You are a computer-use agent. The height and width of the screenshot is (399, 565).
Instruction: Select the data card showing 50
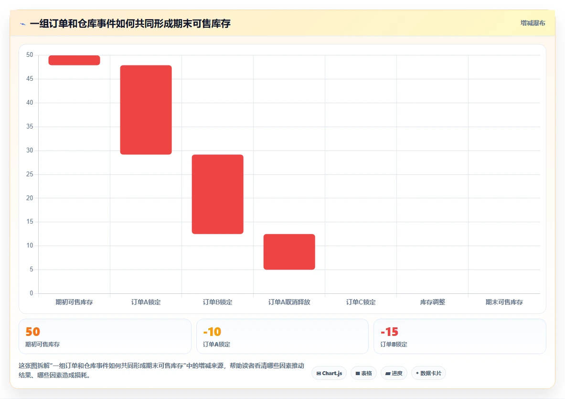tap(105, 336)
